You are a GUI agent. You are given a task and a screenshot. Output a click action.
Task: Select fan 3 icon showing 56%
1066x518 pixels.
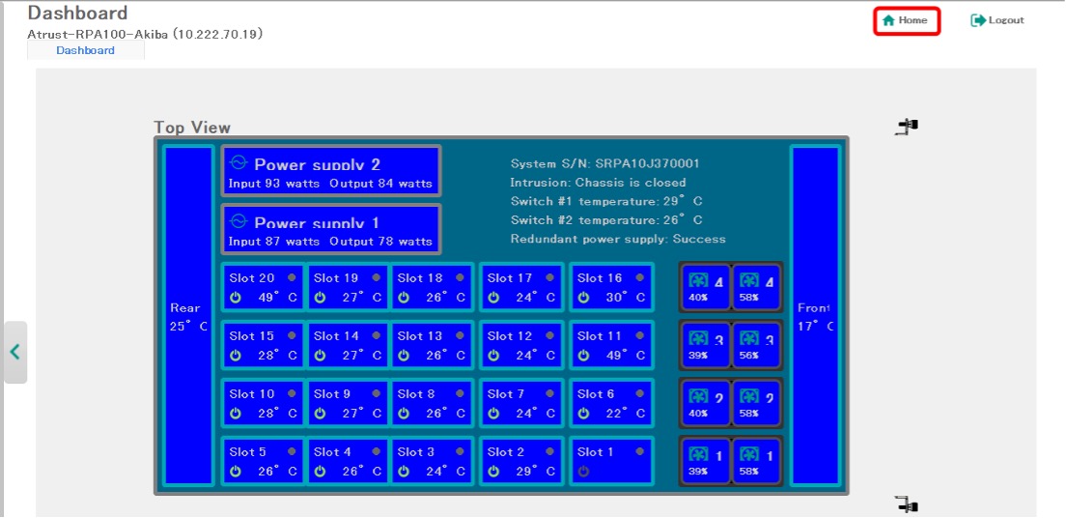tap(749, 338)
